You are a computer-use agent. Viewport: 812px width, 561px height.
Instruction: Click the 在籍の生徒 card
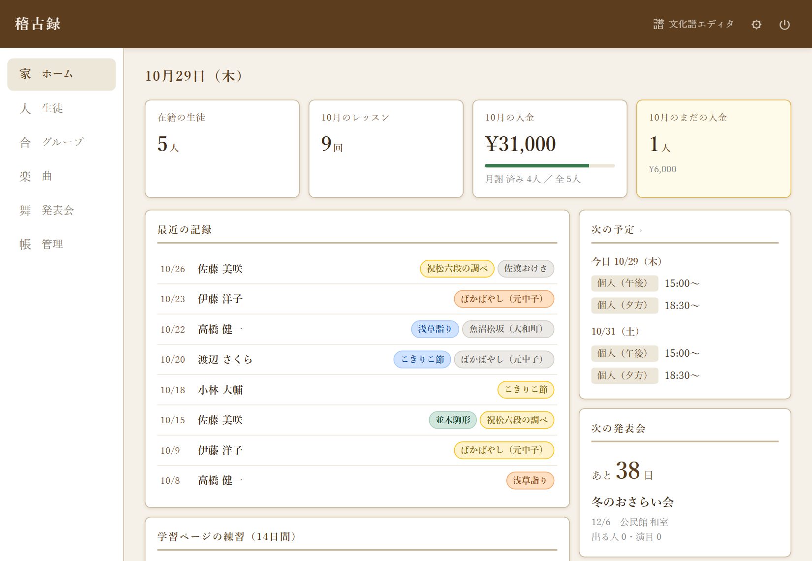pyautogui.click(x=222, y=149)
